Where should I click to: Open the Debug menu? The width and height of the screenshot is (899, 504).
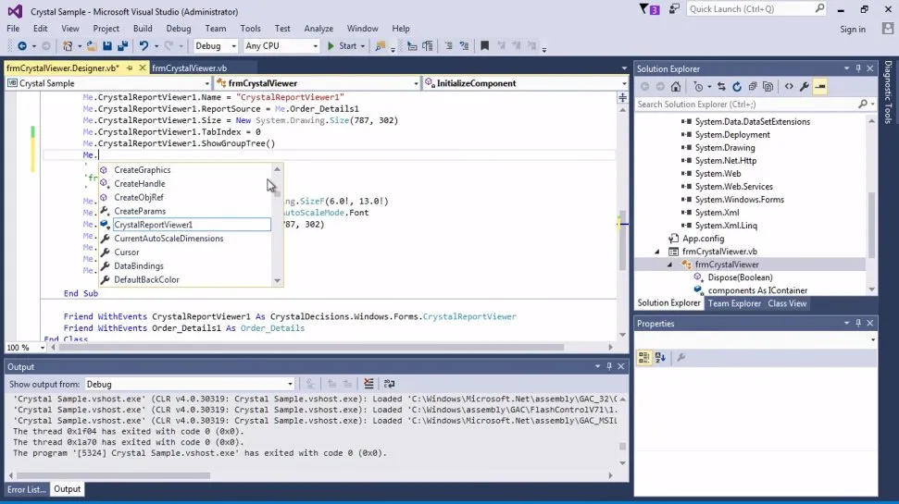click(178, 29)
